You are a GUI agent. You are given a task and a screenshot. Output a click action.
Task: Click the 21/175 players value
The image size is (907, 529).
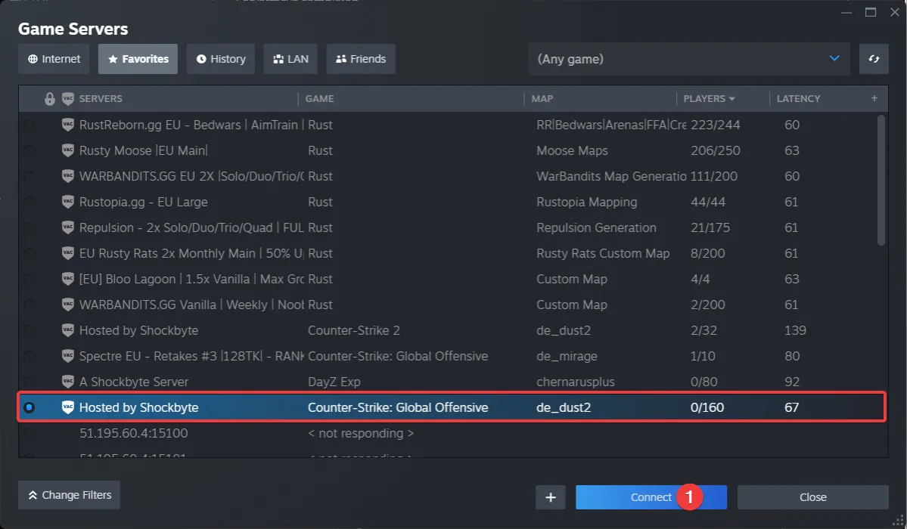point(710,227)
